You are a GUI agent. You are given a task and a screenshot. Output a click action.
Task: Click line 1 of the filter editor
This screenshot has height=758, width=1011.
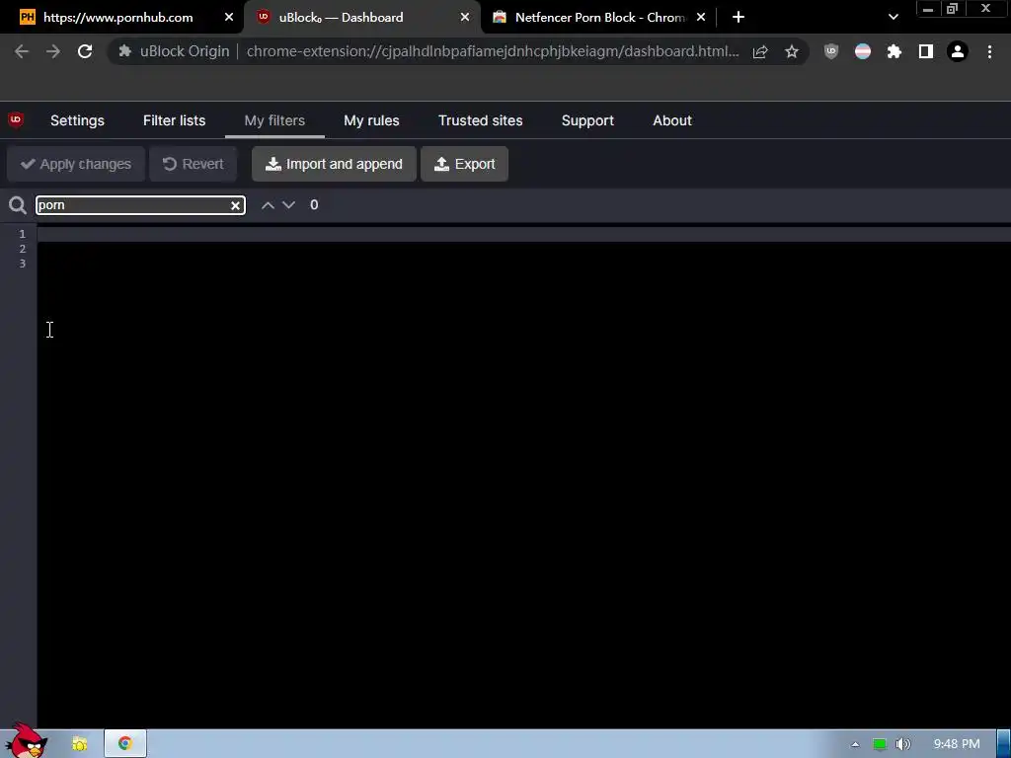(x=523, y=234)
